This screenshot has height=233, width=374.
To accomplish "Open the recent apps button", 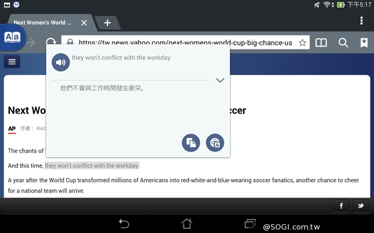I will [x=250, y=224].
